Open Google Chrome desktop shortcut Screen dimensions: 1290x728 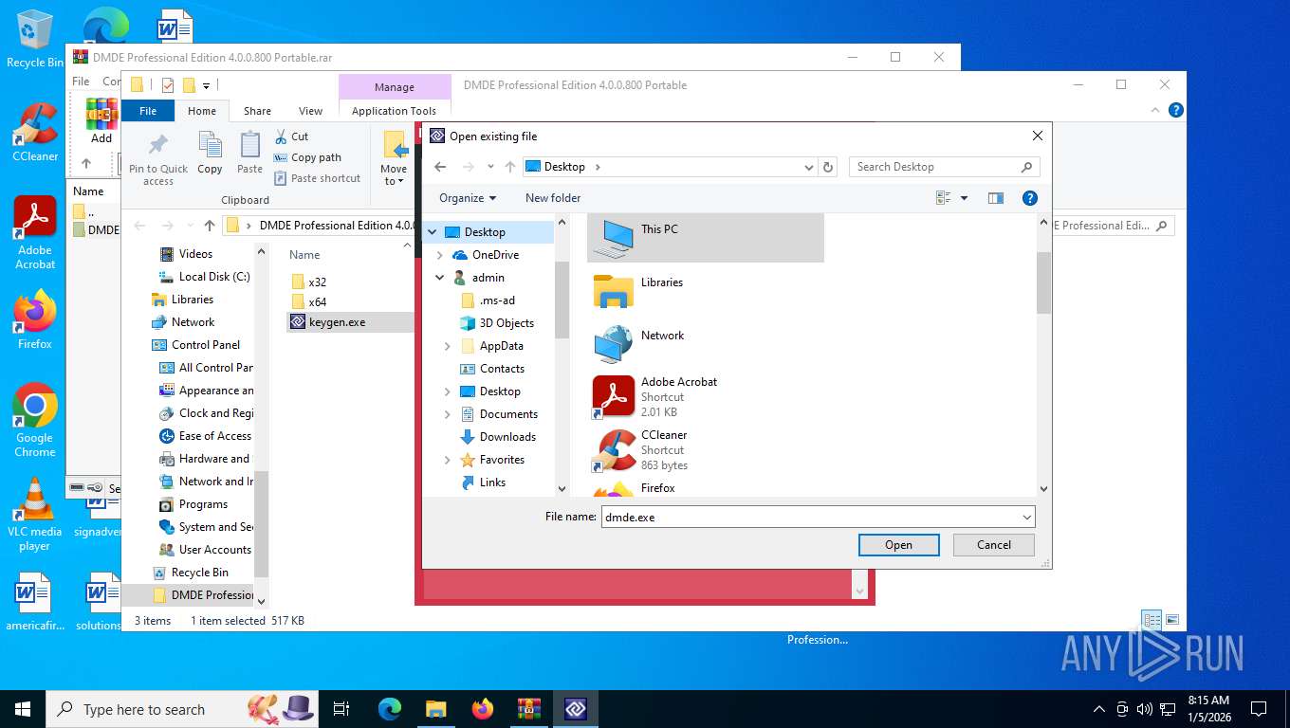[35, 420]
